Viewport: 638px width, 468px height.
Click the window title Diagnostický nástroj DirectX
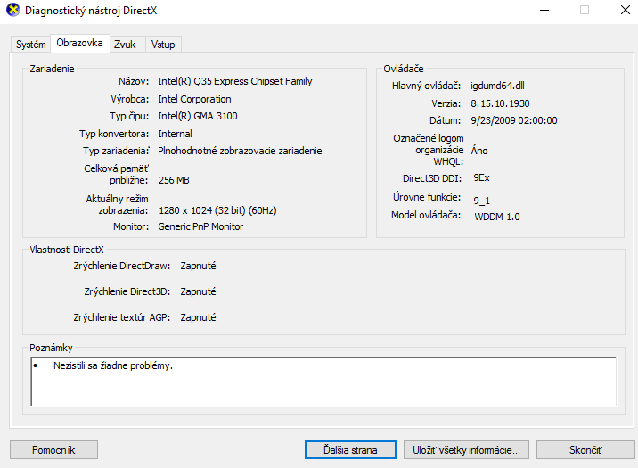(x=91, y=11)
